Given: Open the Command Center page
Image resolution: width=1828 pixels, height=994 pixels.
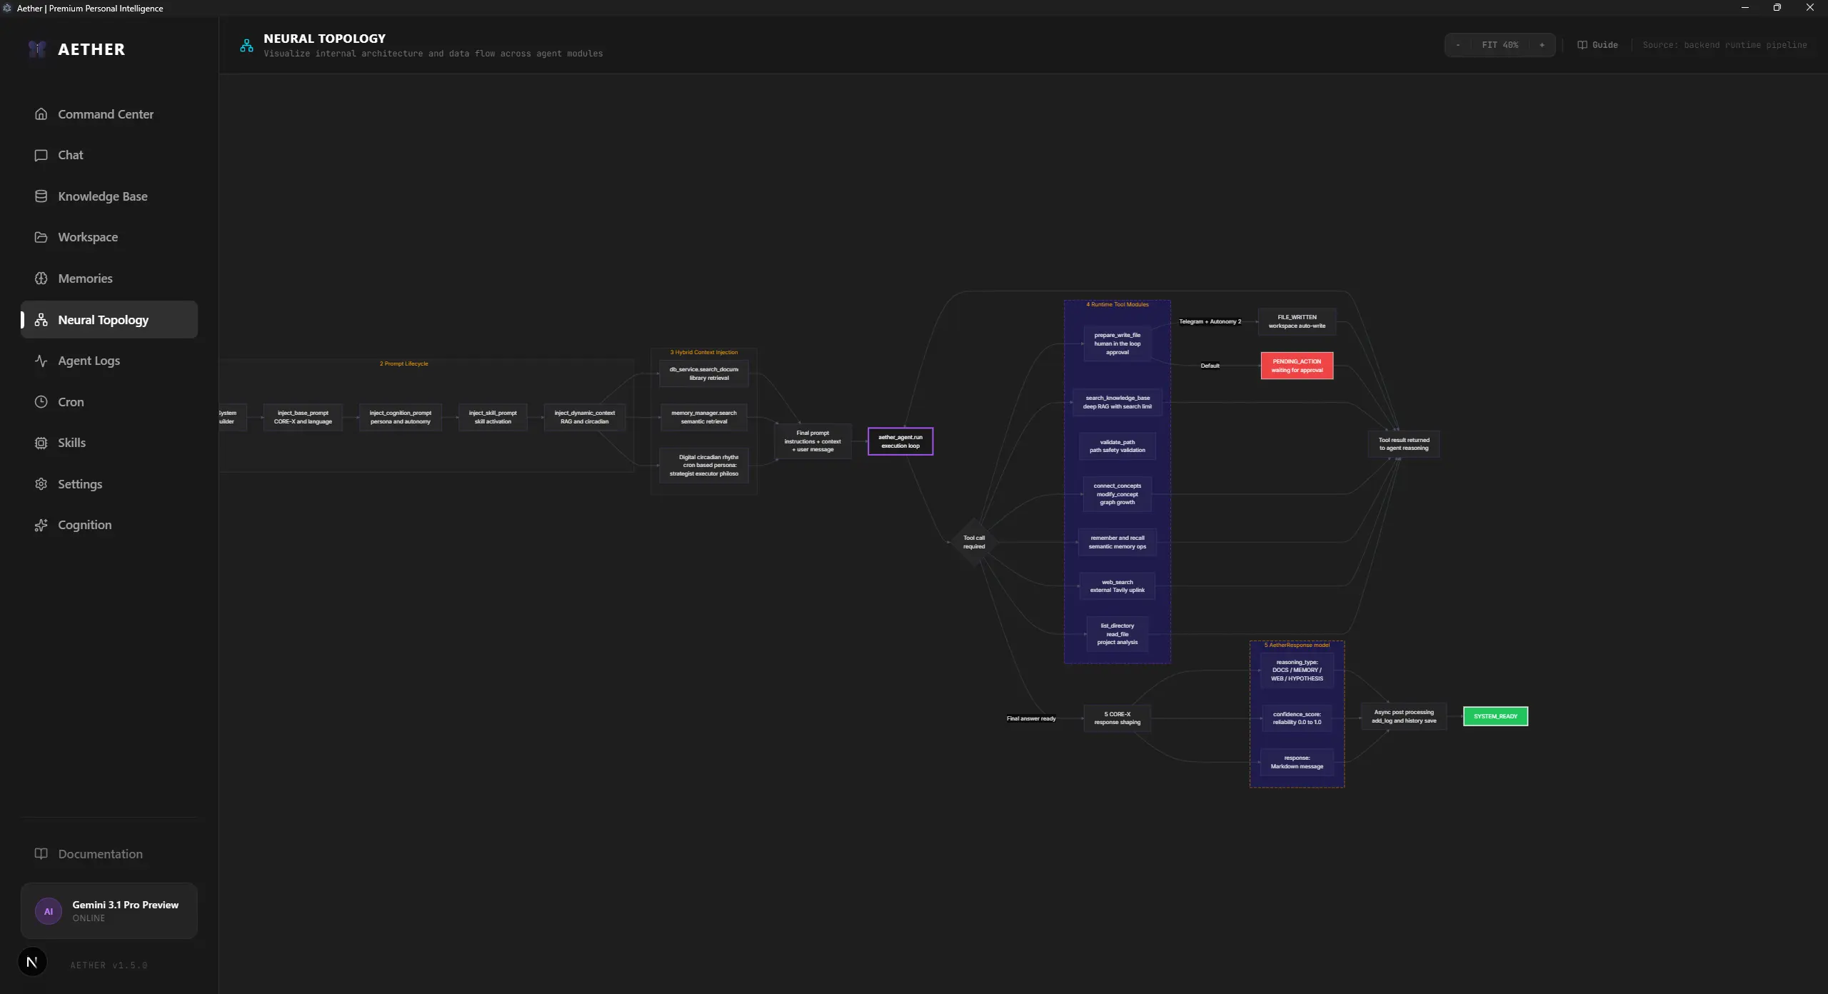Looking at the screenshot, I should [x=109, y=114].
